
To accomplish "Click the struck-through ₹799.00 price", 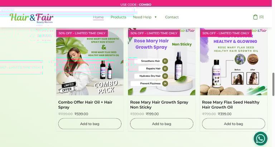I will tap(209, 114).
